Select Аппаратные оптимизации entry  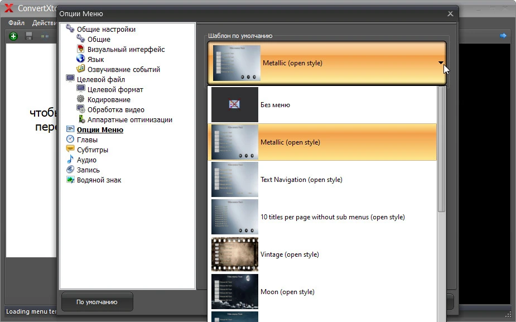[129, 120]
